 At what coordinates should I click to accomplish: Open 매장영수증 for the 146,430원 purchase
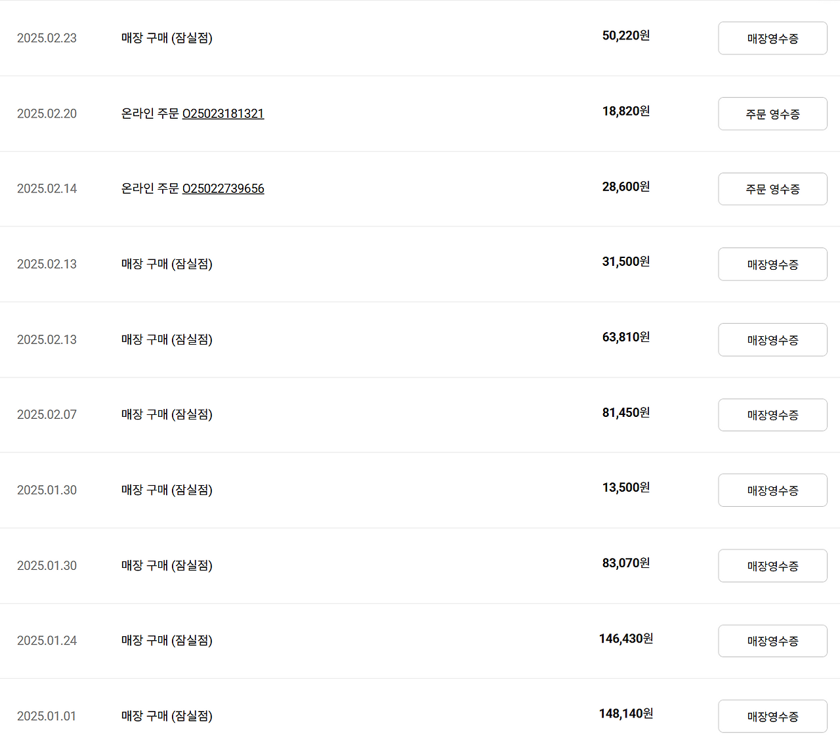[772, 641]
